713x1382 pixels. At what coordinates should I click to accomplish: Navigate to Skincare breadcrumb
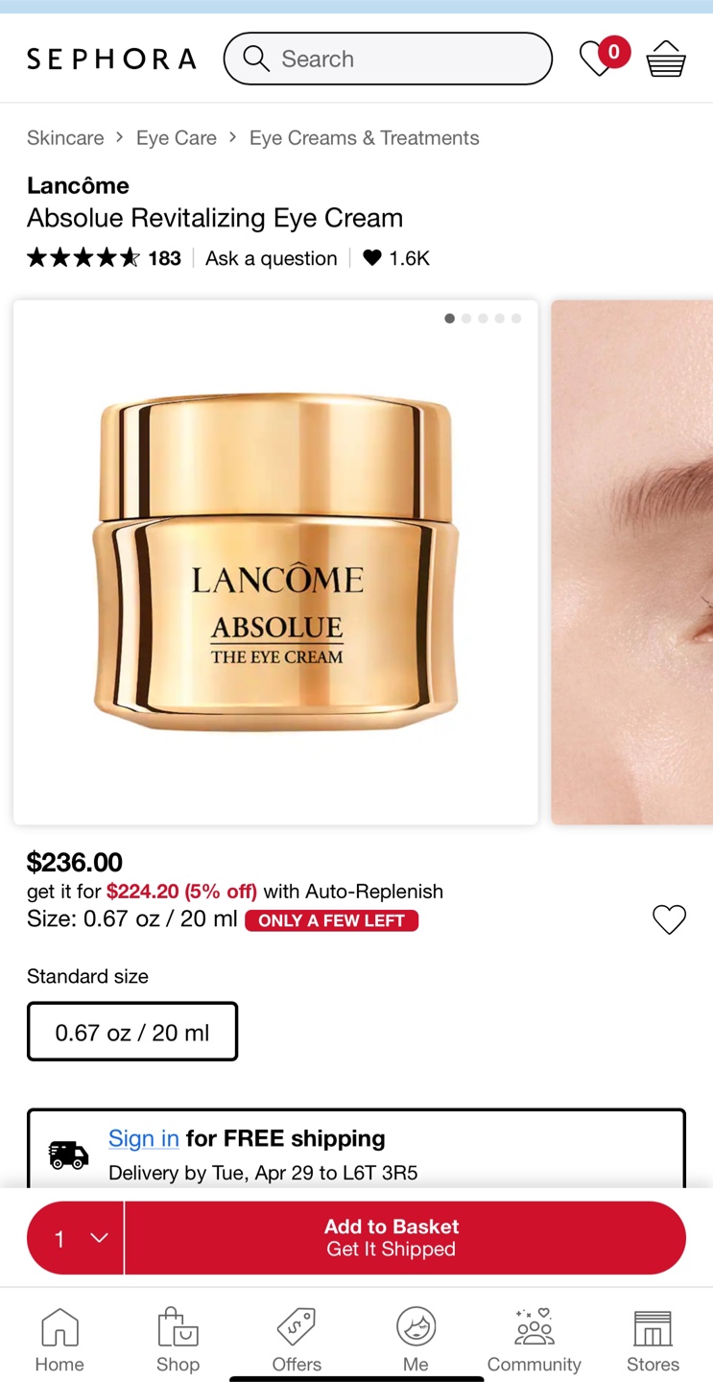pyautogui.click(x=65, y=138)
